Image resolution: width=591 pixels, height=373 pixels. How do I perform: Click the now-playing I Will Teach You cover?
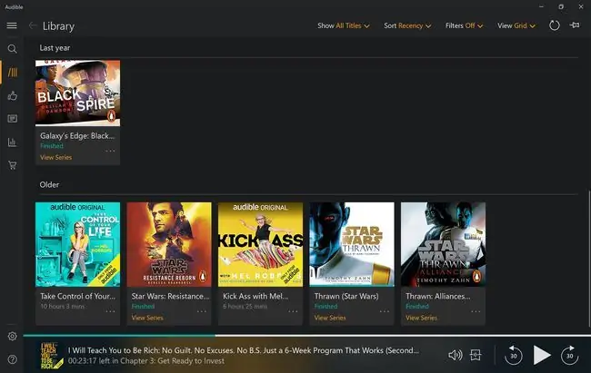coord(52,356)
